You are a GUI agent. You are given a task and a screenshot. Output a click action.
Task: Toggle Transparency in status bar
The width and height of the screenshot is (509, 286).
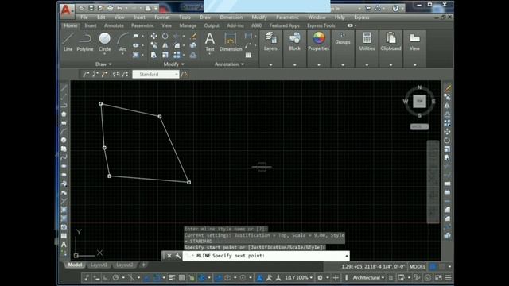tap(182, 278)
